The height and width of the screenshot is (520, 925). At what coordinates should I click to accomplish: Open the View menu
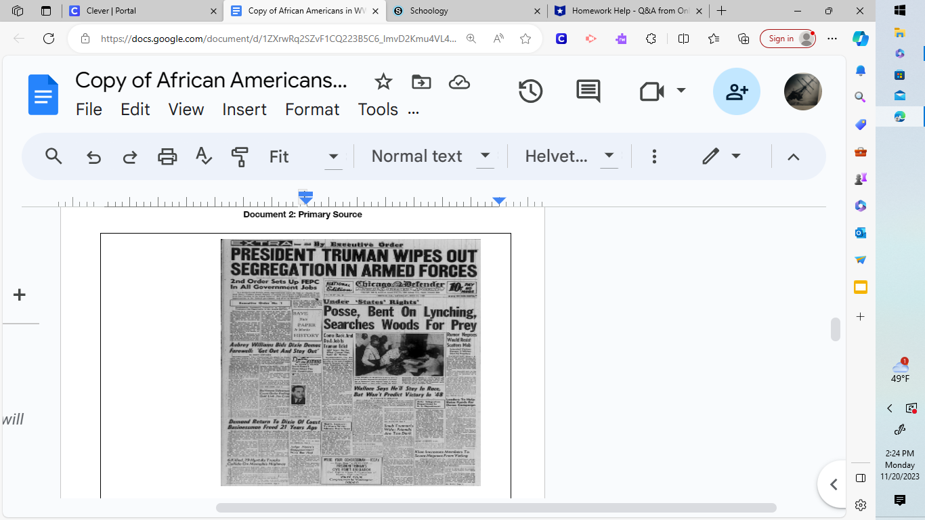[x=186, y=109]
